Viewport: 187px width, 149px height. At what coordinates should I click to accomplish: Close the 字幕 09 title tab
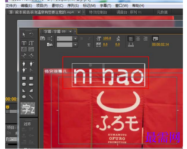(x=75, y=31)
